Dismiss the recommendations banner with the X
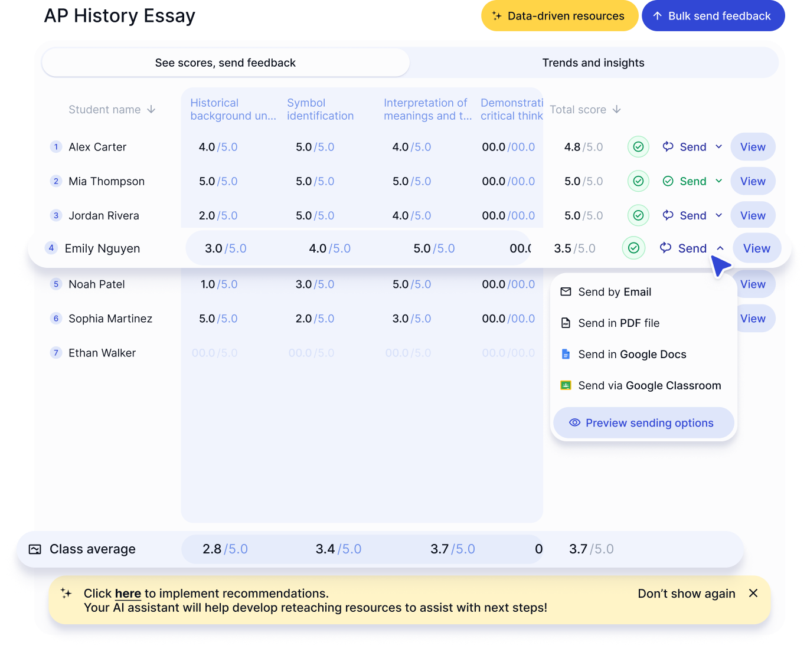The height and width of the screenshot is (649, 807). click(753, 594)
